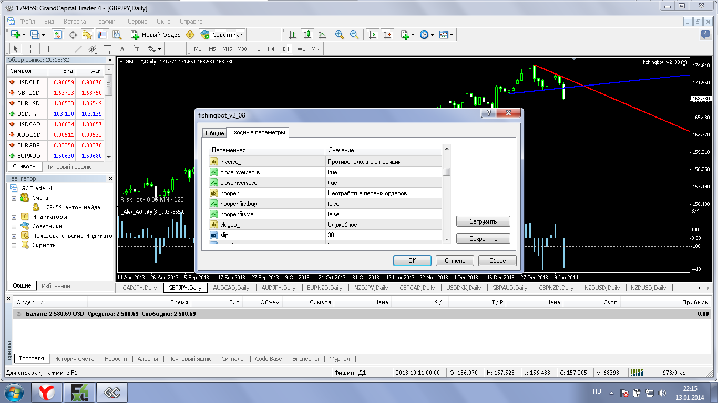Screen dimensions: 718x403
Task: Click the New Order (Новый Ордер) button
Action: tap(156, 35)
